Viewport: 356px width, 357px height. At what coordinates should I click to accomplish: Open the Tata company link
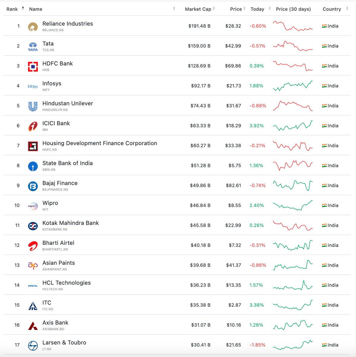48,43
